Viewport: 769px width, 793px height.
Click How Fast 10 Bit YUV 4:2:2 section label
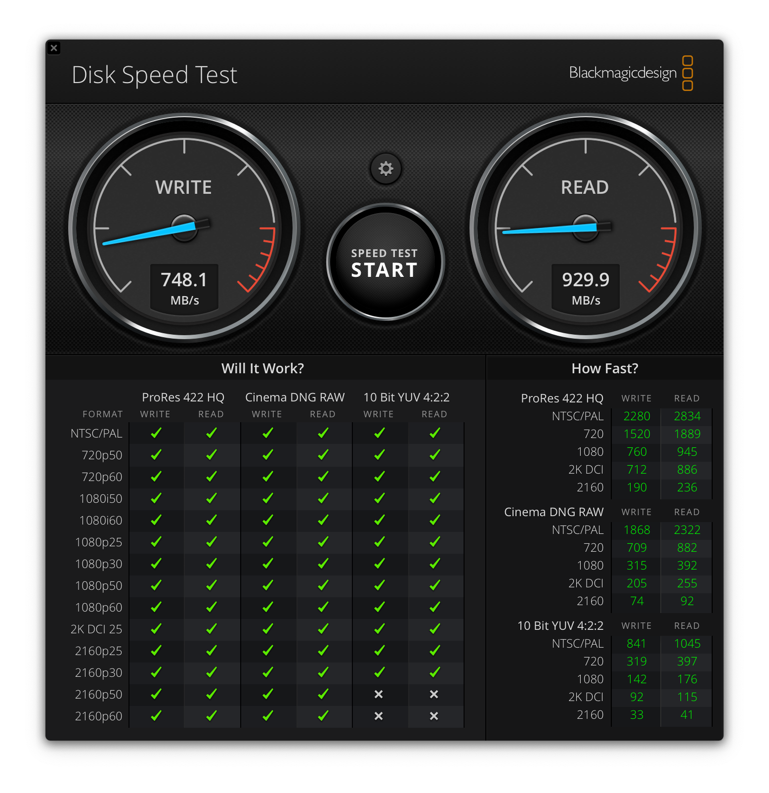(560, 626)
